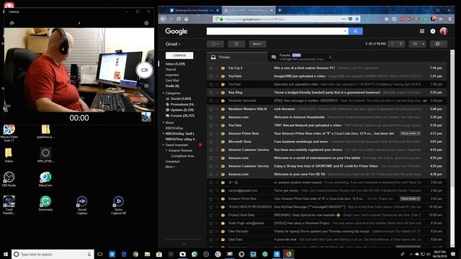Open Firefox hamburger menu

[x=449, y=19]
